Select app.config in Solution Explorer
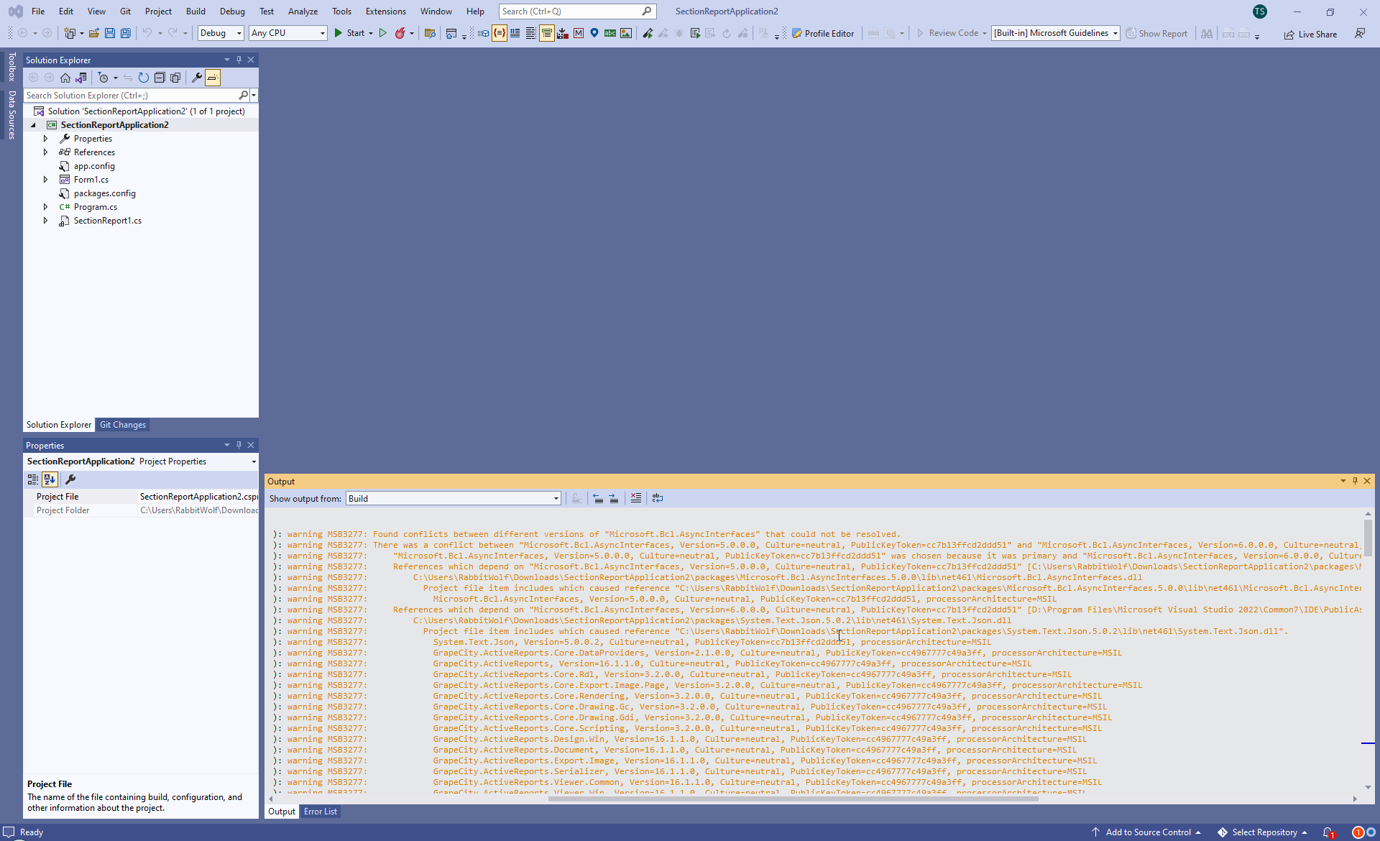The image size is (1380, 841). pos(94,166)
